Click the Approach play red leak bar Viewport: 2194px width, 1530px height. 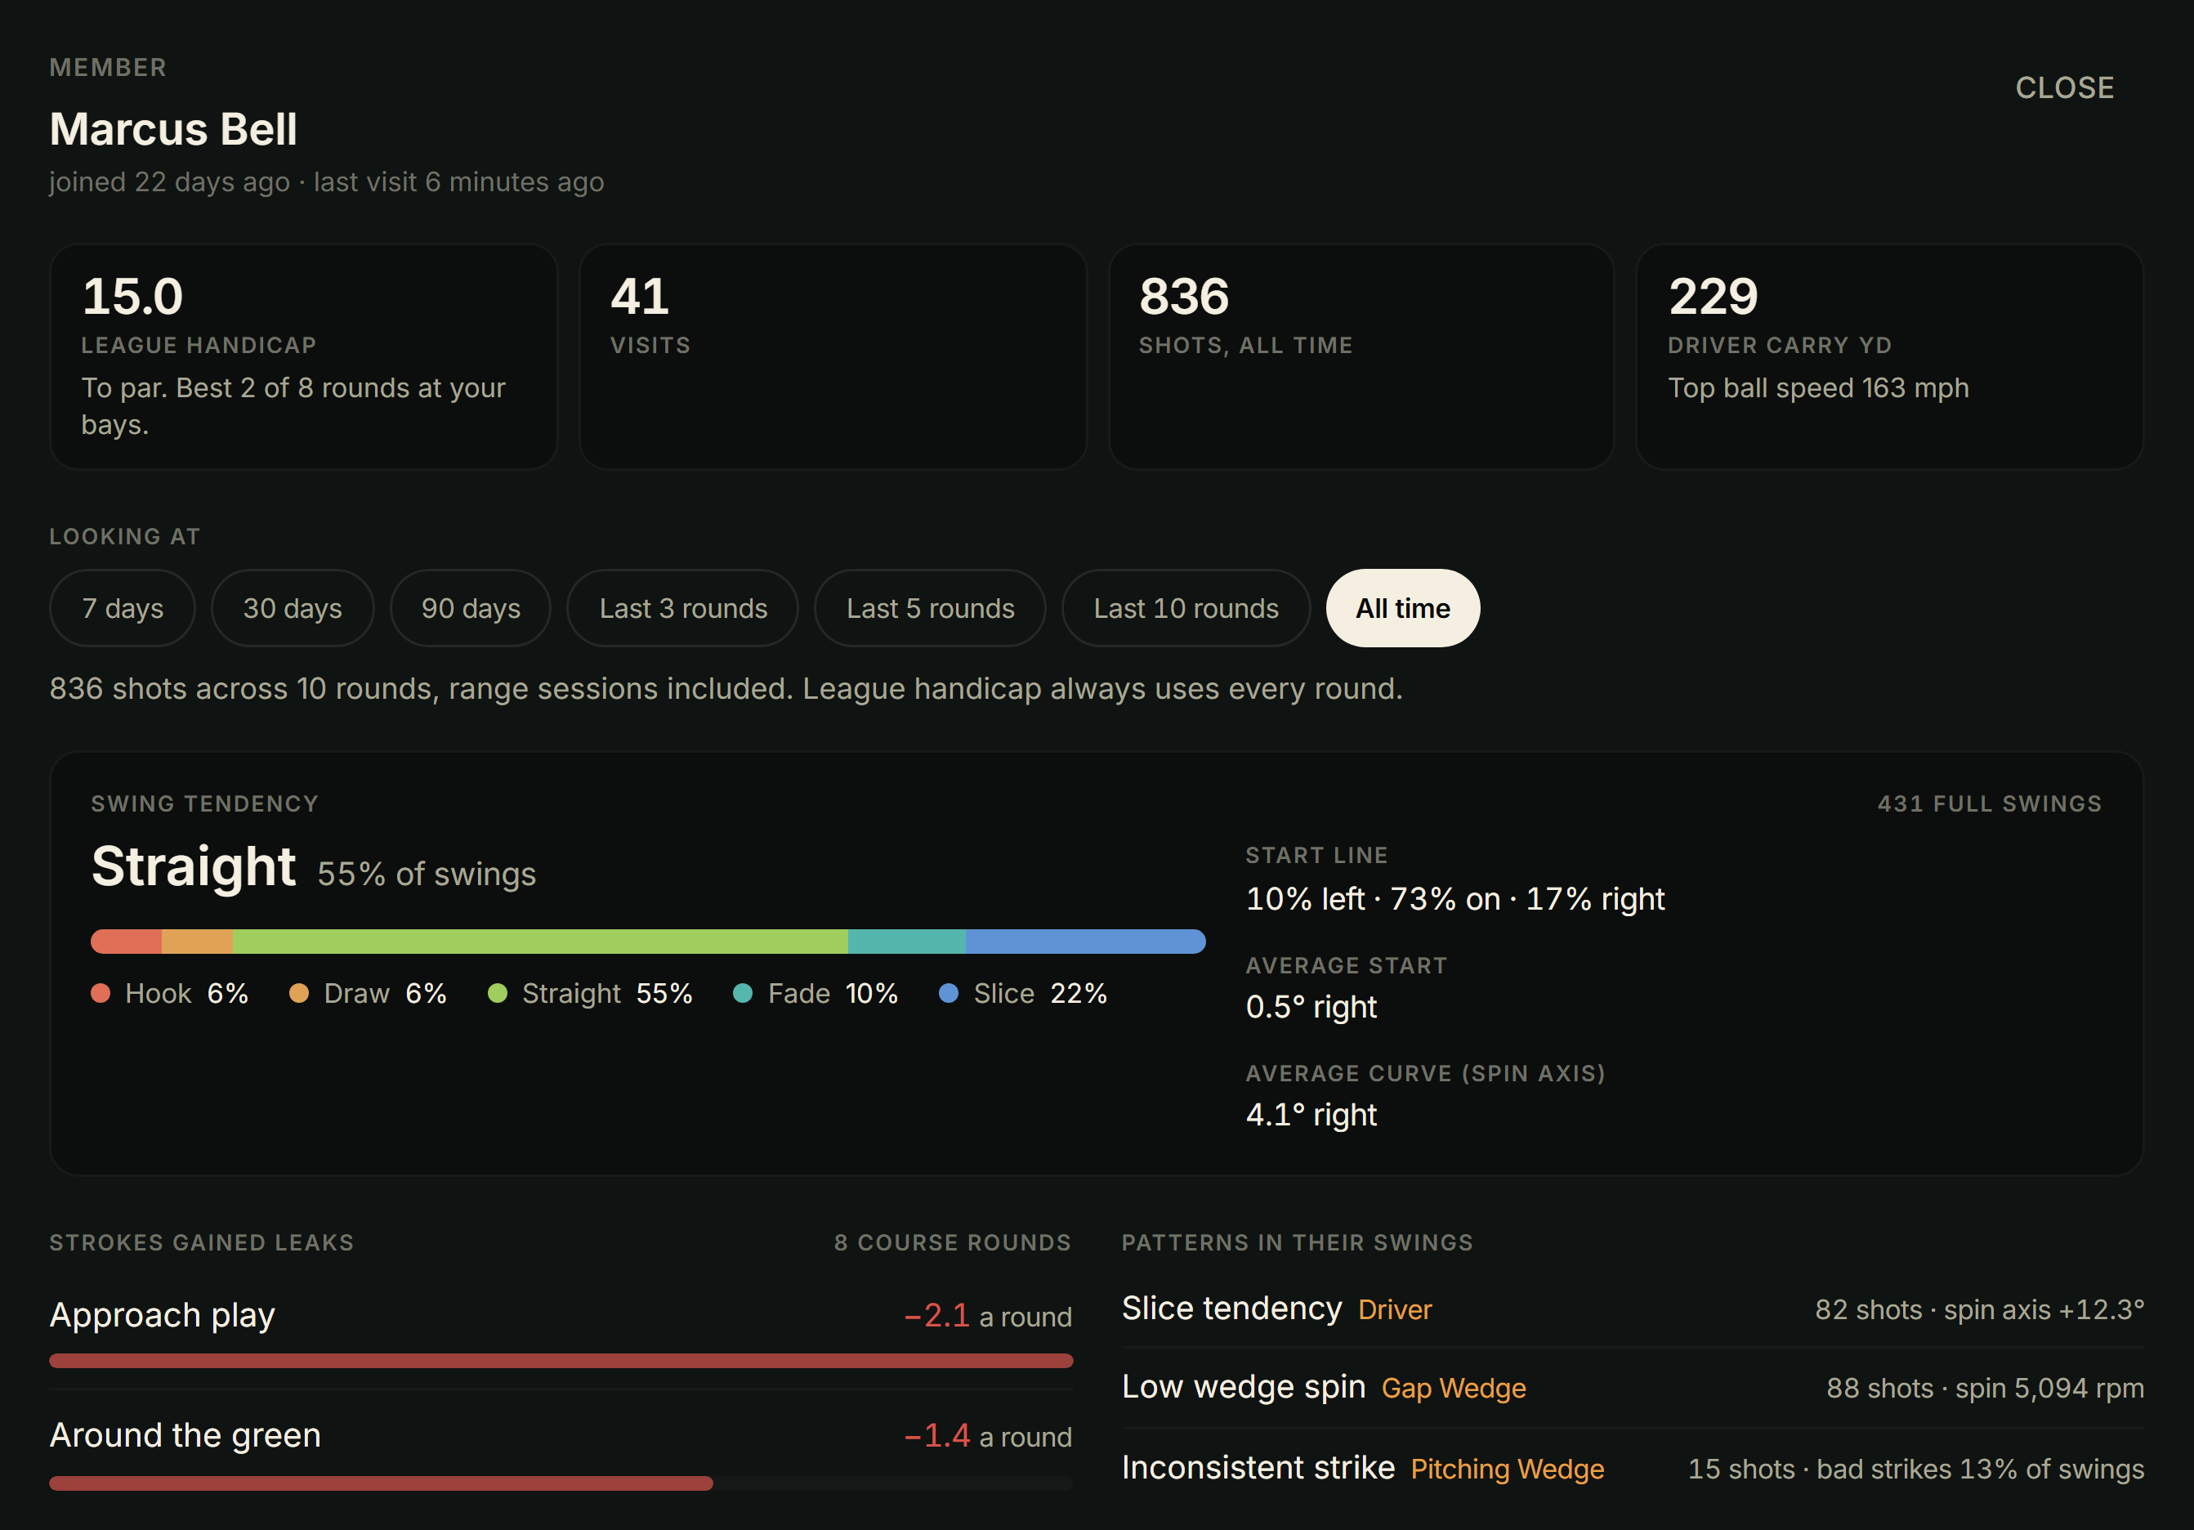[x=561, y=1361]
